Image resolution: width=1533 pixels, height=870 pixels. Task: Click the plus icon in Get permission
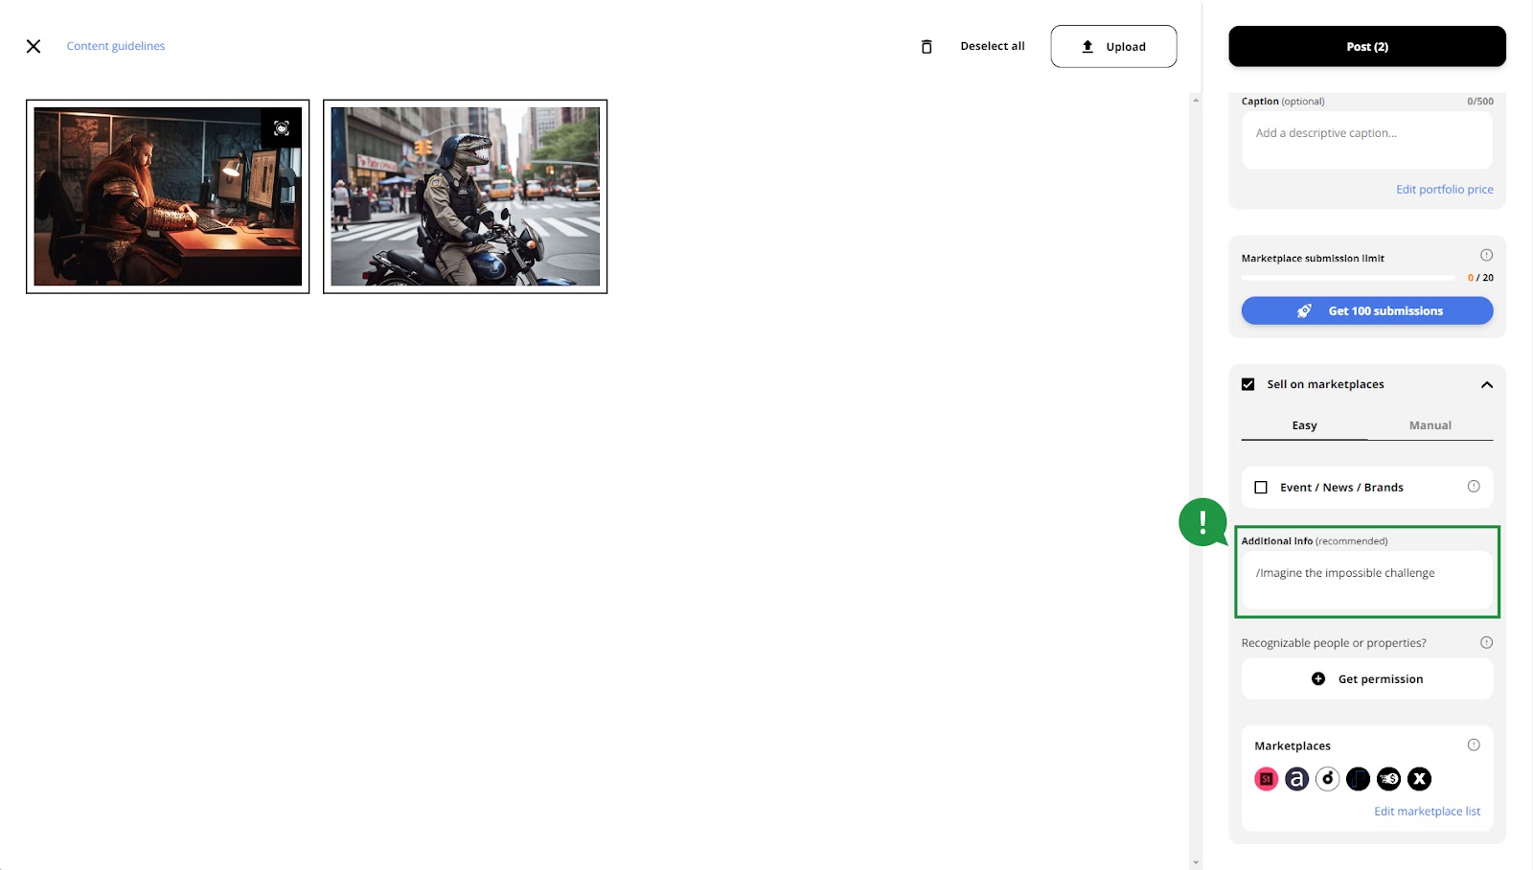click(1318, 678)
